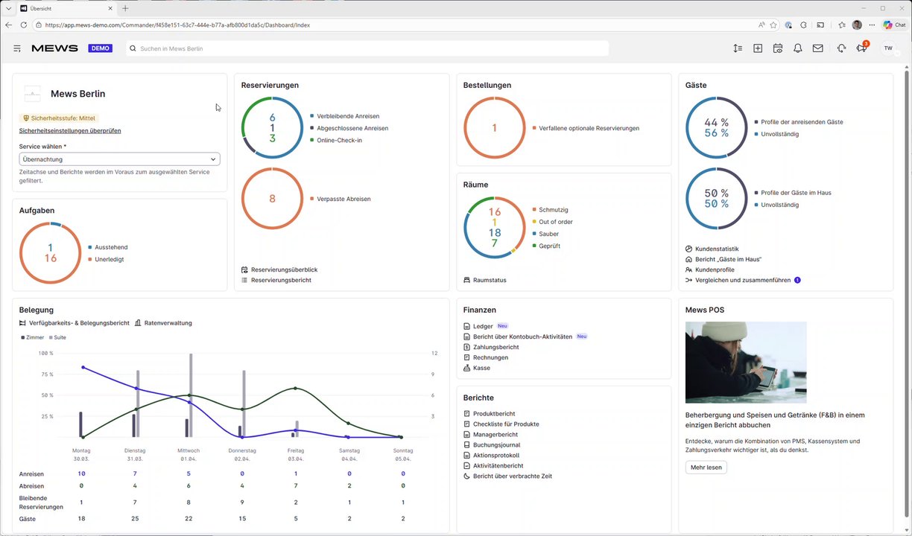Toggle Suite series in Belegung chart legend
Image resolution: width=912 pixels, height=536 pixels.
[x=57, y=337]
